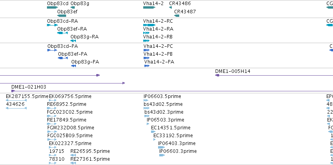Screen dimensions: 333x165
Task: Select the EC33192.5prime EST label
Action: [173, 136]
